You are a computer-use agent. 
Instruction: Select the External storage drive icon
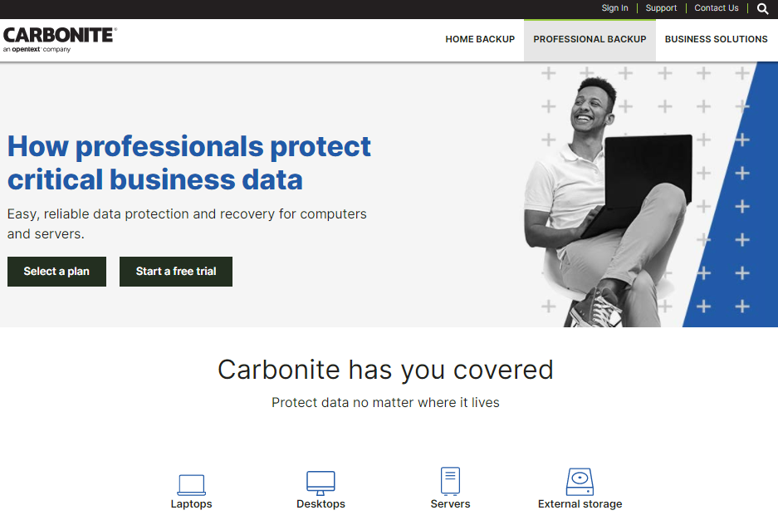[x=580, y=480]
